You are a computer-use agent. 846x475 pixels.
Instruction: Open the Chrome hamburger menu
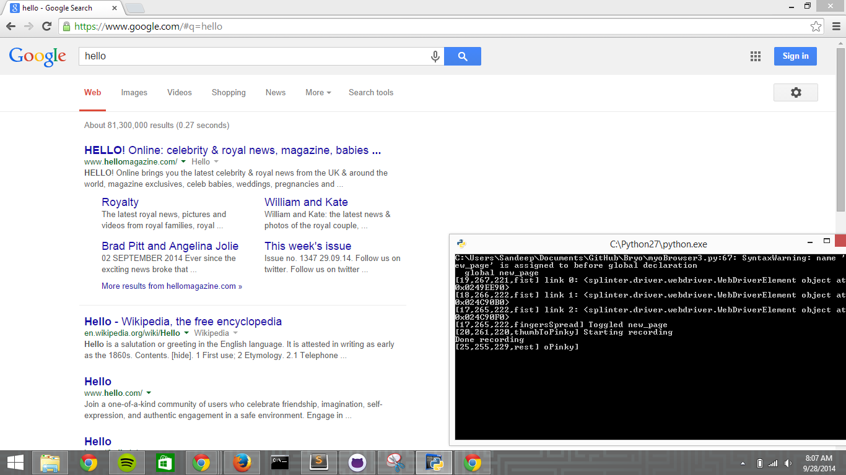tap(835, 27)
